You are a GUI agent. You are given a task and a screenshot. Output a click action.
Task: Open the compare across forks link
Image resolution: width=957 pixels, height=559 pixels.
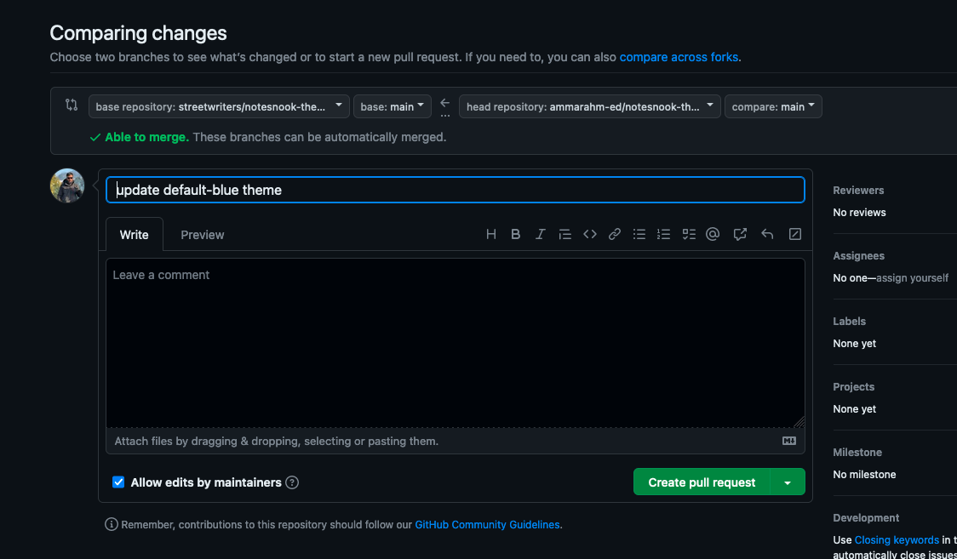pyautogui.click(x=679, y=57)
